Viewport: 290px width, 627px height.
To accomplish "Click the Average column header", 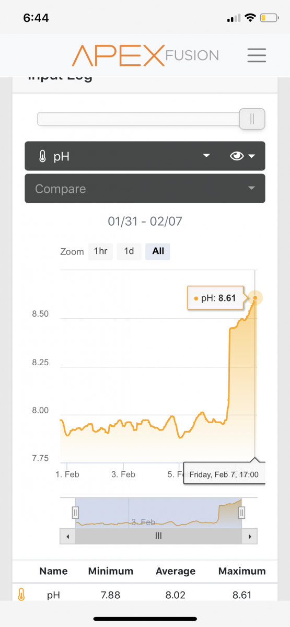I will (x=176, y=571).
